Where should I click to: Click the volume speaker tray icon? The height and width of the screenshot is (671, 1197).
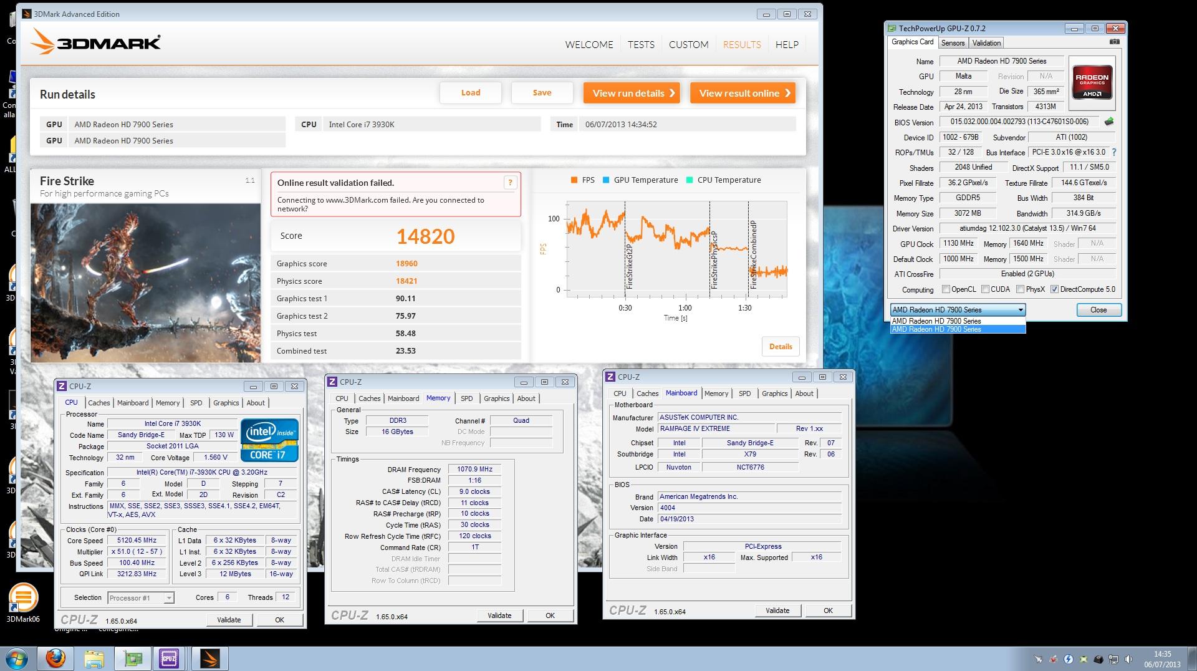pyautogui.click(x=1128, y=659)
